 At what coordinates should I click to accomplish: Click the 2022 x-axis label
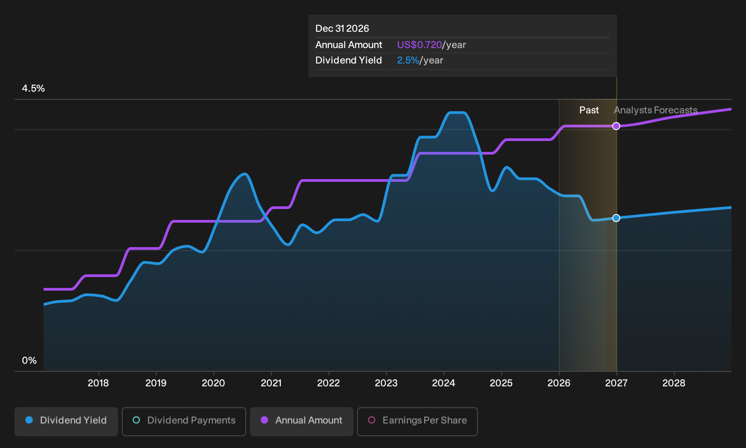pos(328,383)
